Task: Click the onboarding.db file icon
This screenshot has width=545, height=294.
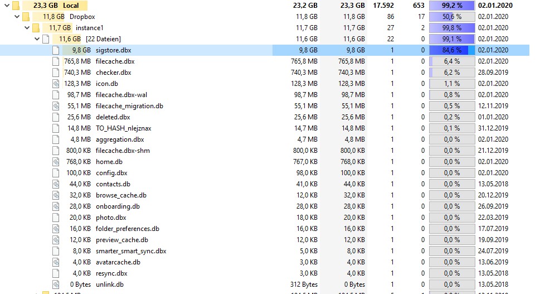Action: point(56,206)
